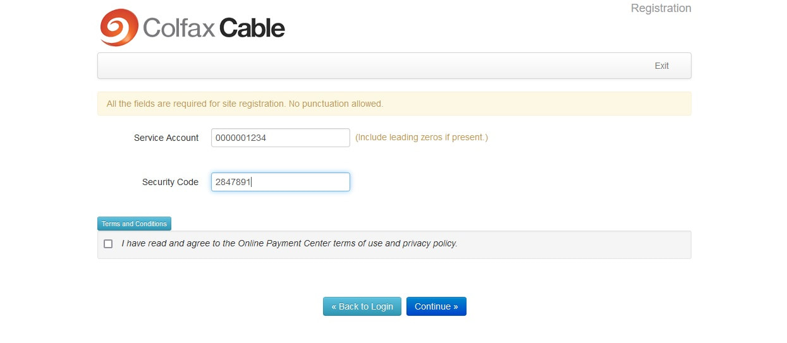Viewport: 787px width, 343px height.
Task: Open the Terms and Conditions button
Action: click(134, 224)
